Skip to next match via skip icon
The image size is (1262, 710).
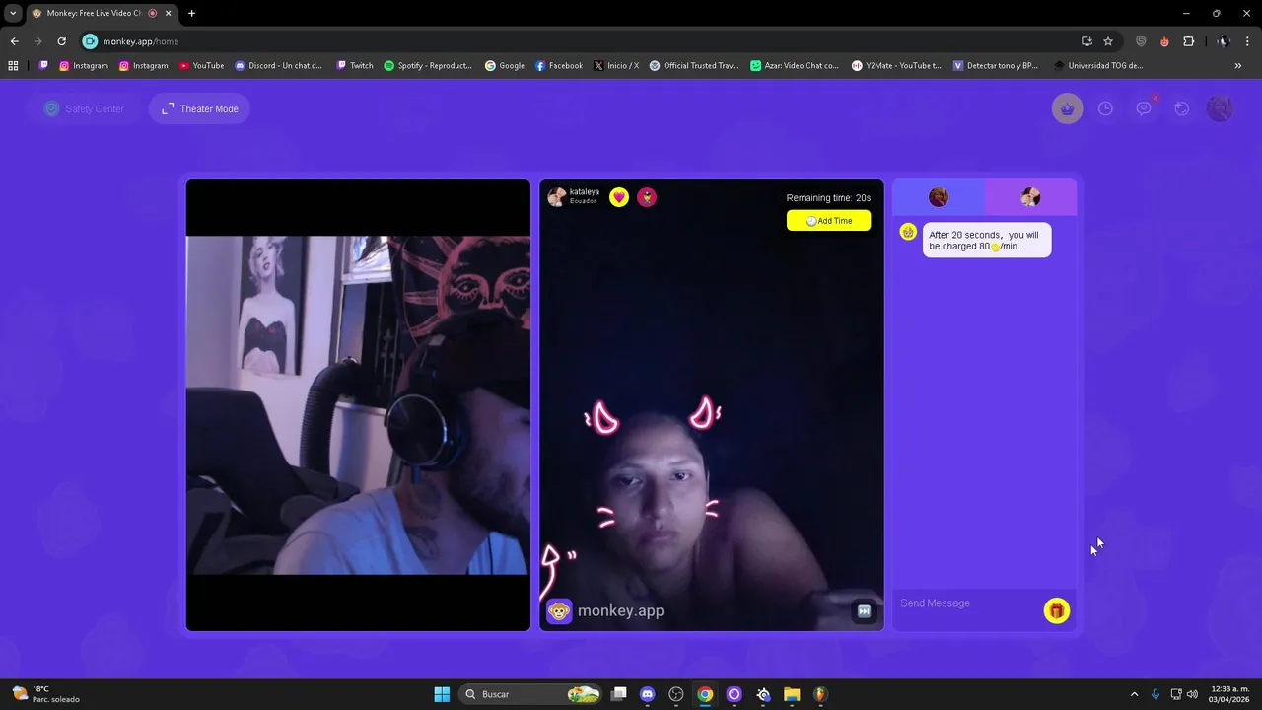[864, 611]
